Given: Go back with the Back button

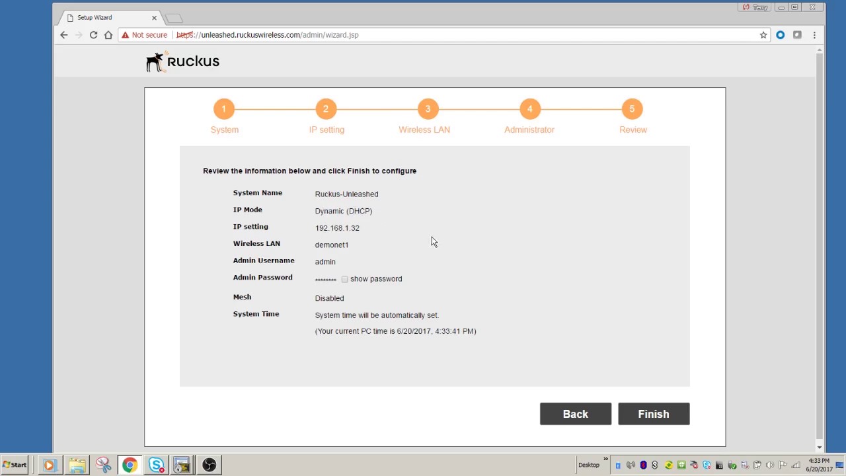Looking at the screenshot, I should pyautogui.click(x=575, y=414).
